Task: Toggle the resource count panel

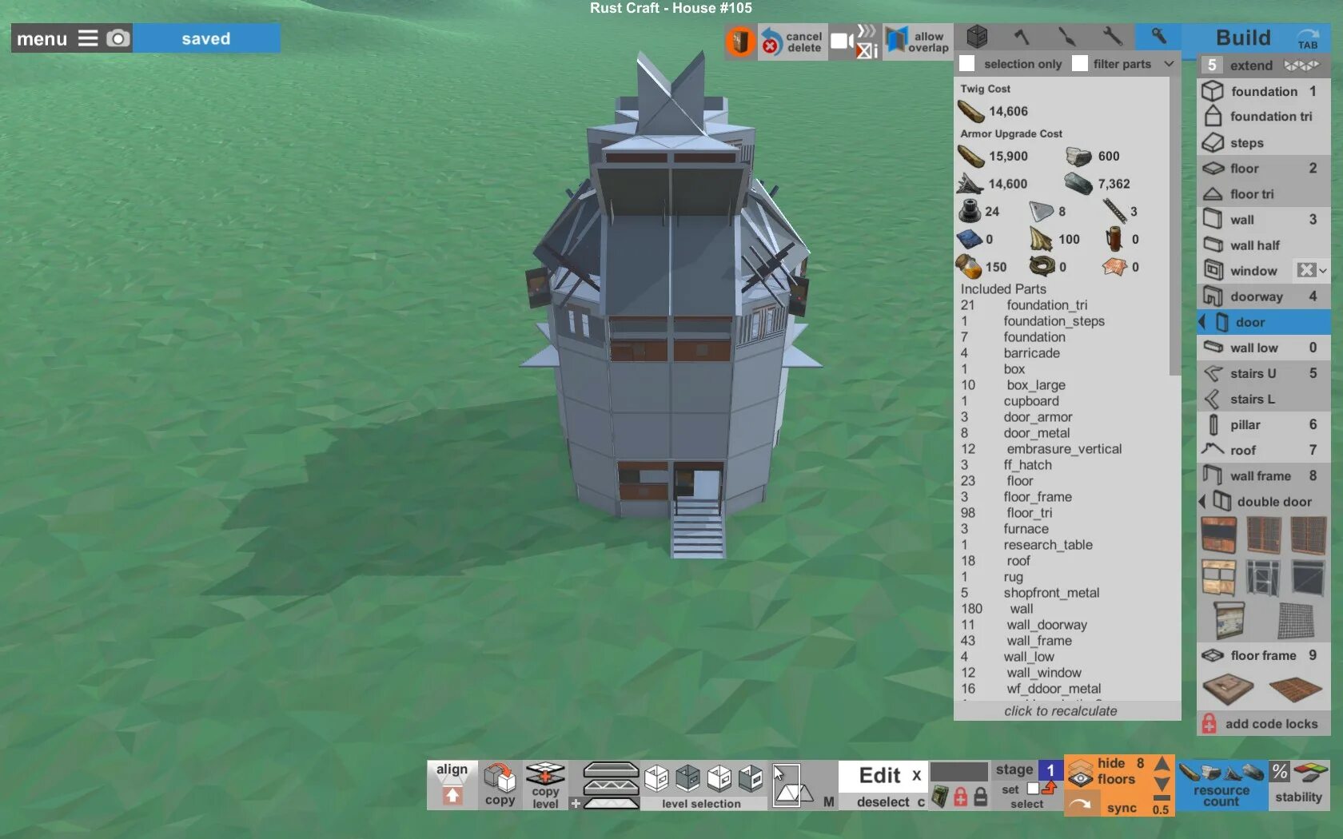Action: (1221, 785)
